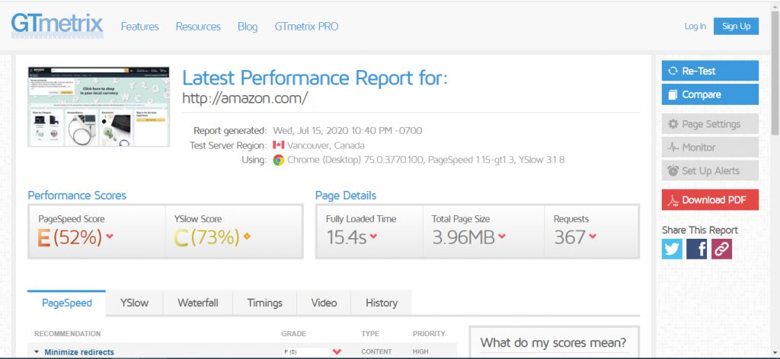Click the GTmetrix logo
Image resolution: width=780 pixels, height=359 pixels.
click(57, 26)
